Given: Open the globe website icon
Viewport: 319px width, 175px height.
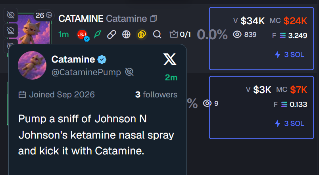Looking at the screenshot, I should pos(126,34).
